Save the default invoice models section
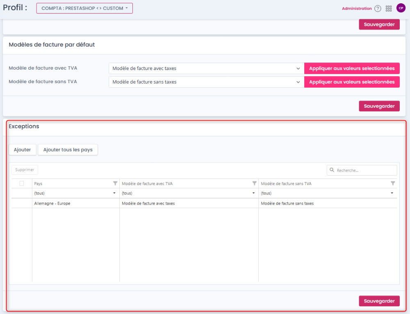 [379, 106]
